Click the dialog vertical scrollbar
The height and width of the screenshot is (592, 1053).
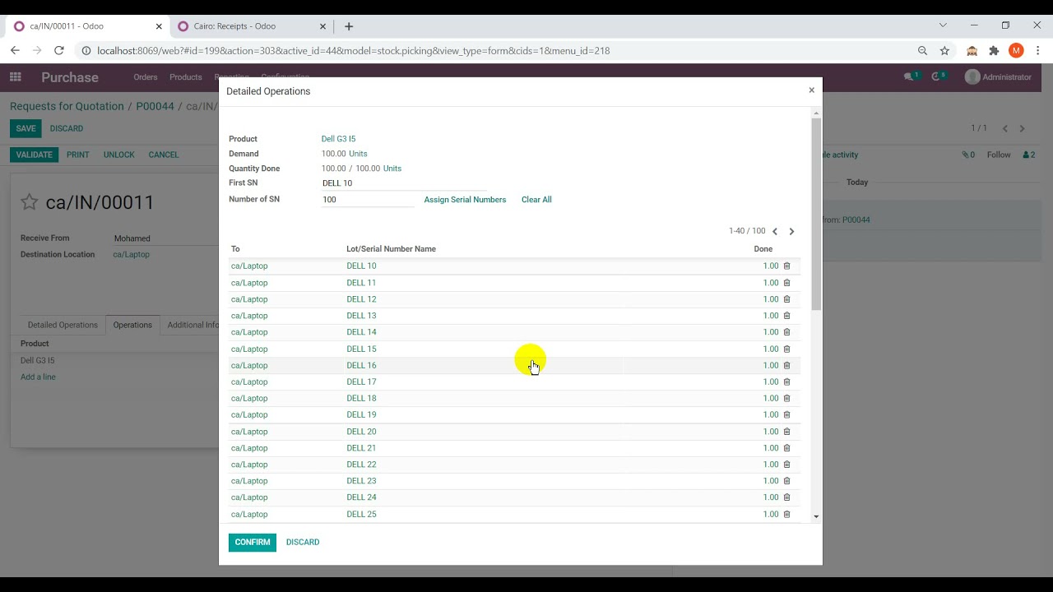(816, 214)
